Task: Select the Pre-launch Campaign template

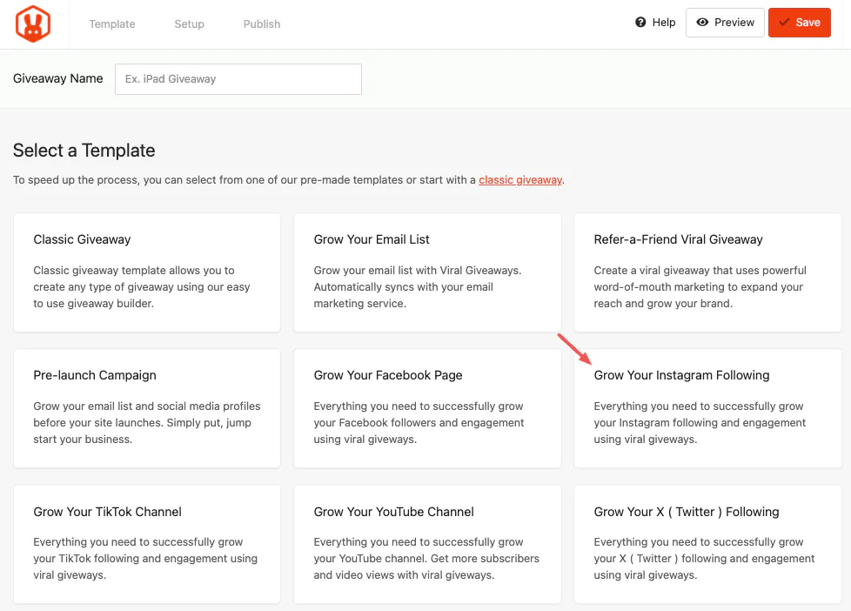Action: click(147, 408)
